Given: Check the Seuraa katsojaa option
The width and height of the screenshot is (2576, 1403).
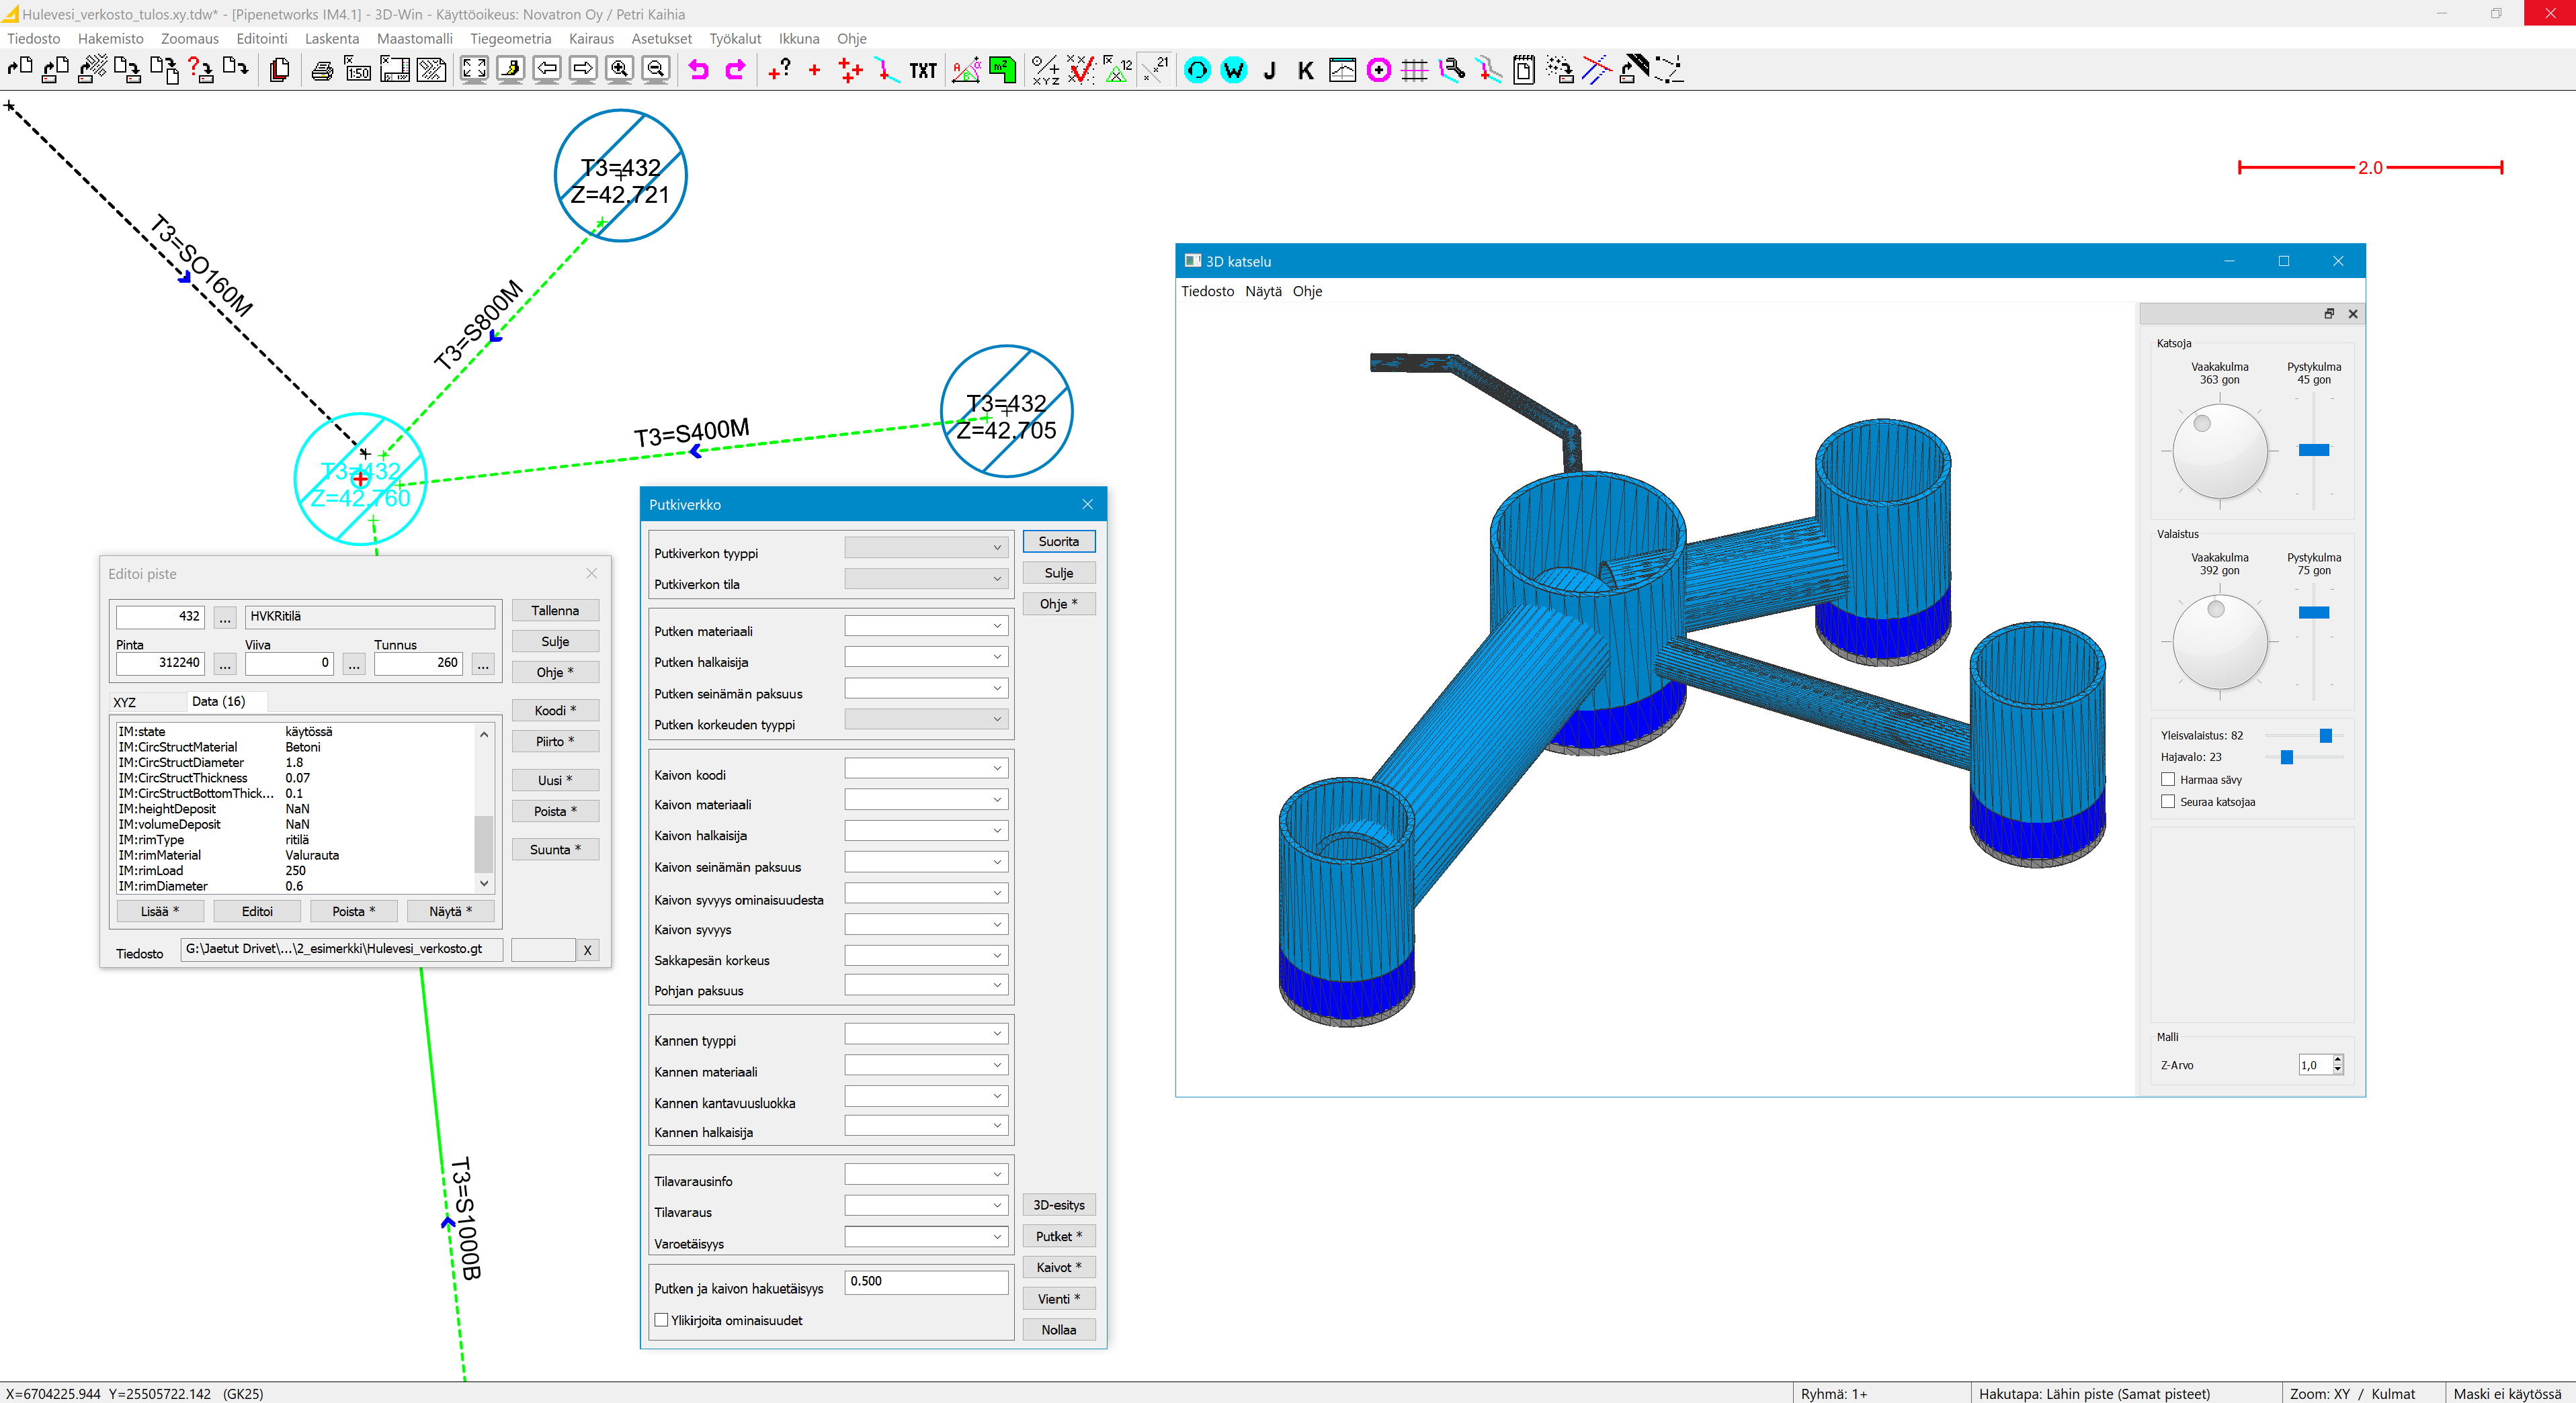Looking at the screenshot, I should click(2168, 801).
